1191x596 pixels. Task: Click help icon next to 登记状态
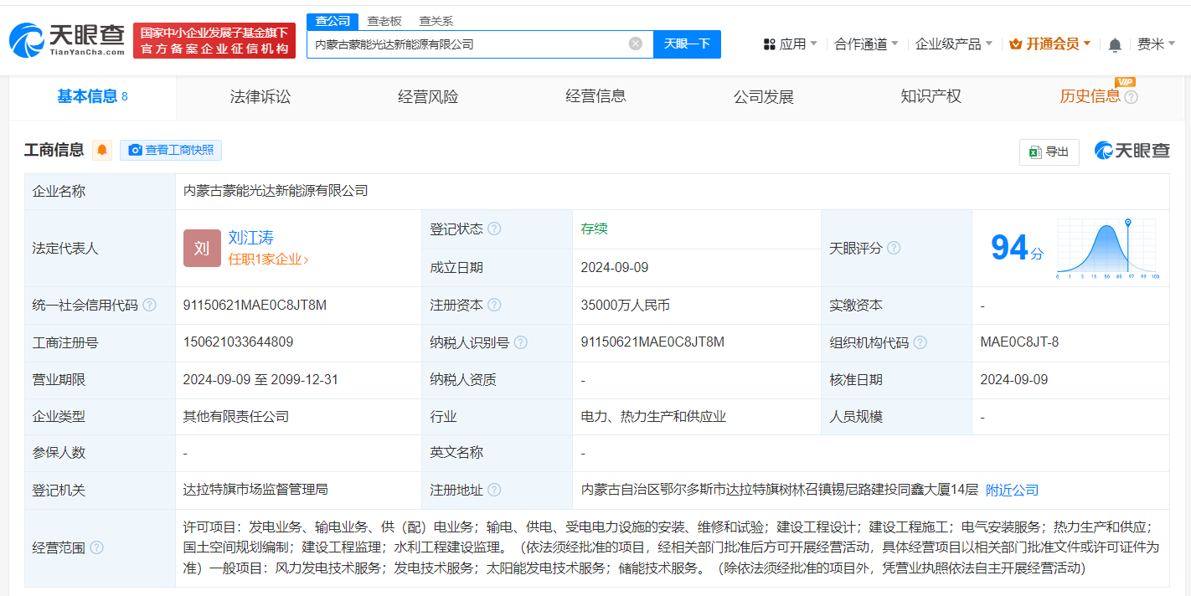pyautogui.click(x=494, y=229)
